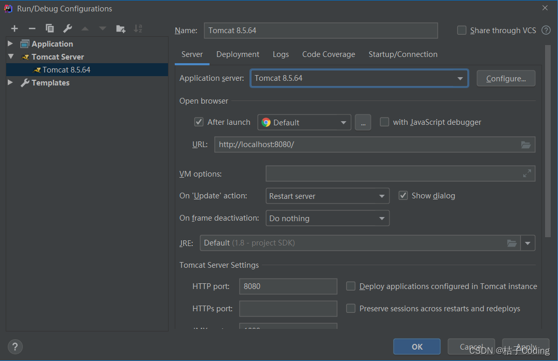Expand the Templates tree node
558x361 pixels.
10,82
